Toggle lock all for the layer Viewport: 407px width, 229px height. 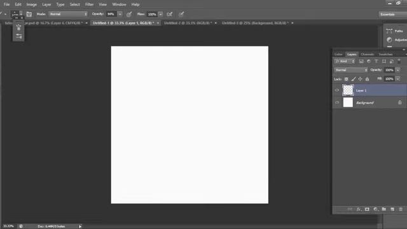point(367,79)
